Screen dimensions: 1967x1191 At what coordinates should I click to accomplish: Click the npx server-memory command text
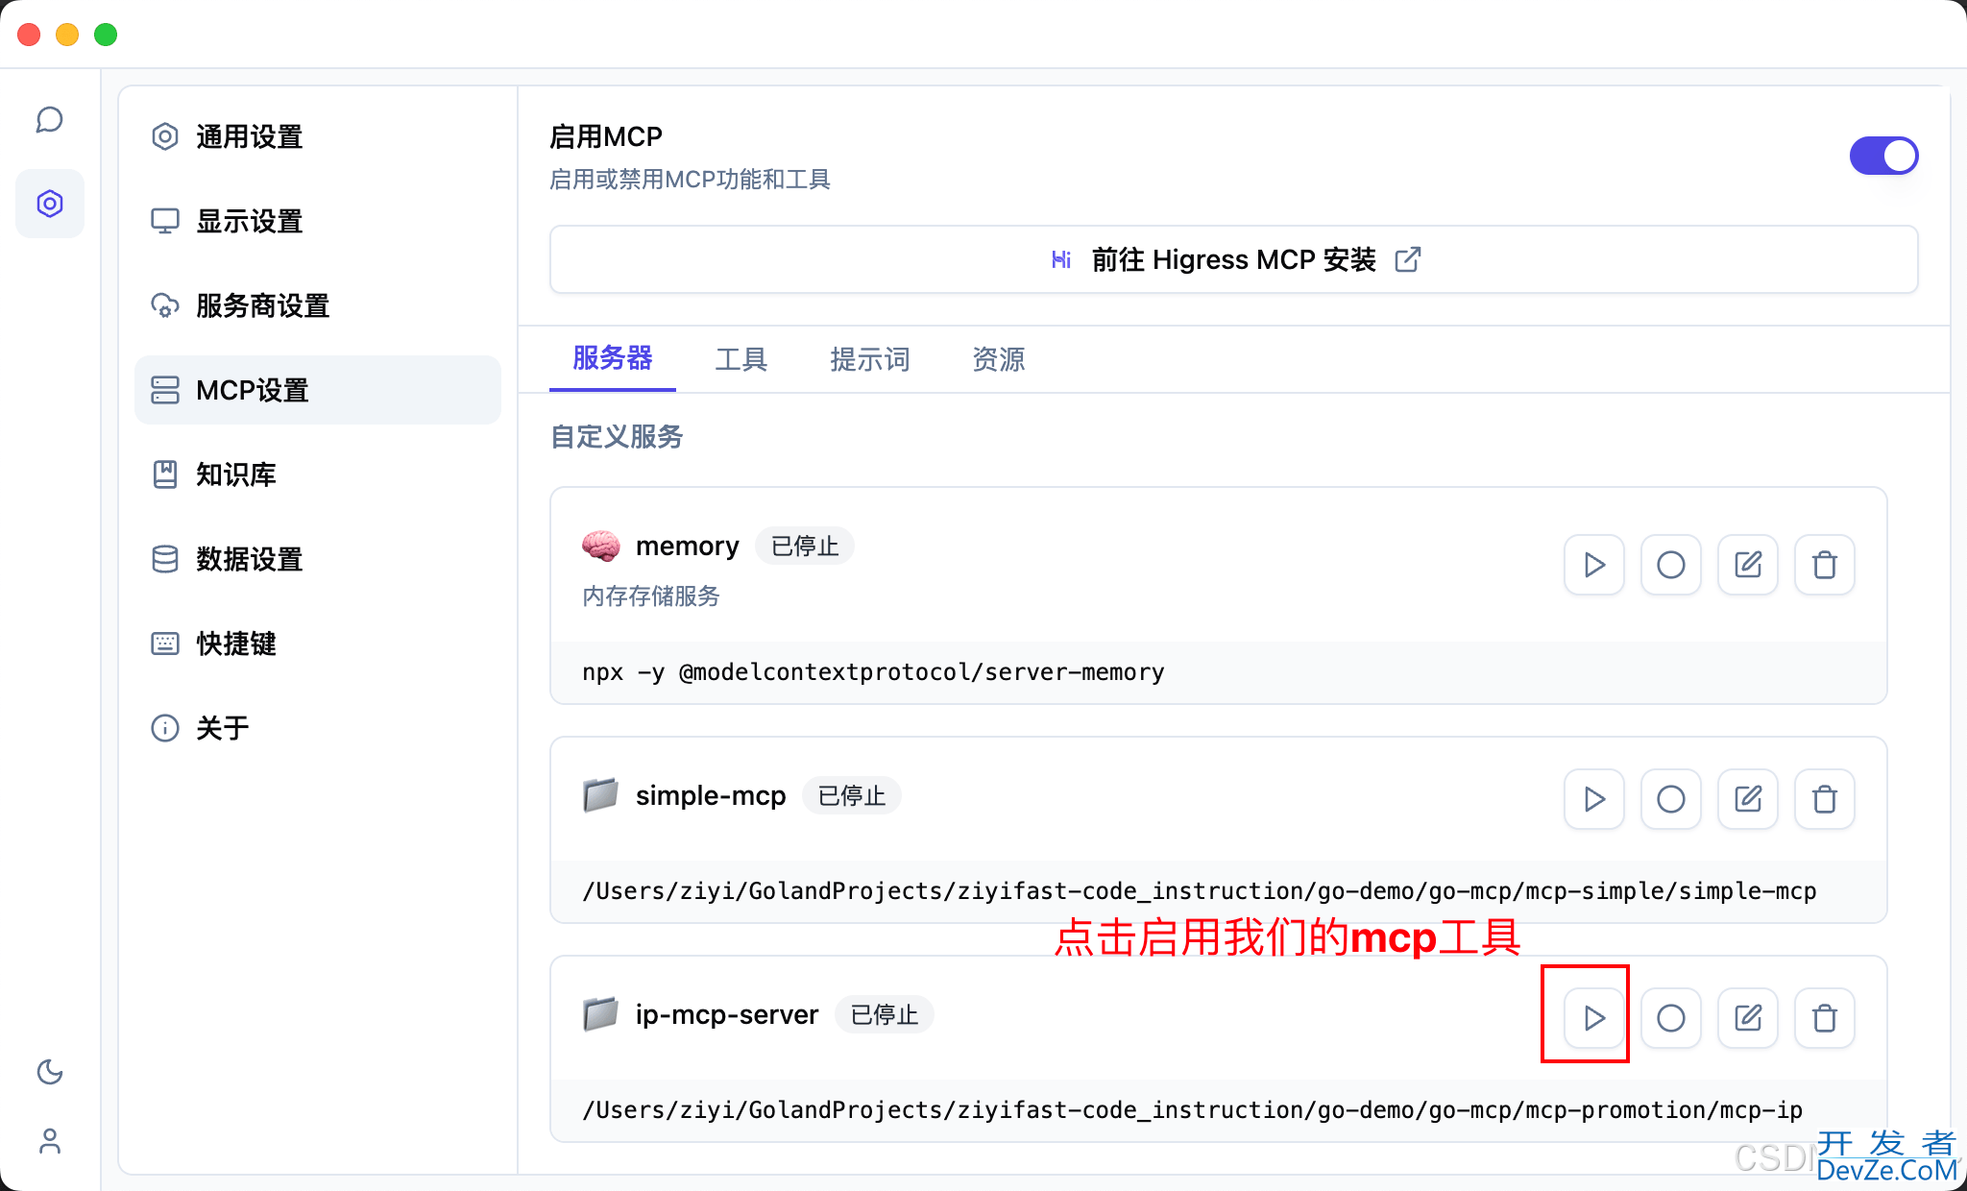tap(873, 672)
